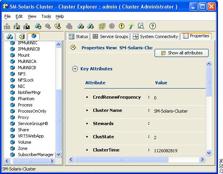This screenshot has width=223, height=174.
Task: Click the tree panel scroll right arrow
Action: [x=52, y=161]
